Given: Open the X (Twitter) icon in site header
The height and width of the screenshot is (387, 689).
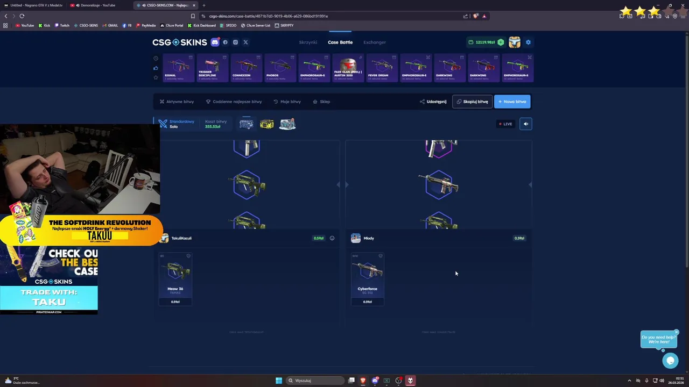Looking at the screenshot, I should [245, 42].
